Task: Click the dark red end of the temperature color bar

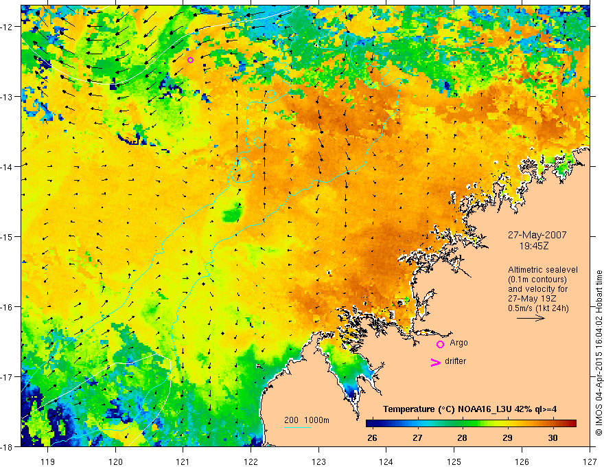Action: tap(572, 424)
